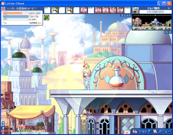Click the LaTale Client title bar cat icon
The width and height of the screenshot is (173, 135).
(x=3, y=3)
